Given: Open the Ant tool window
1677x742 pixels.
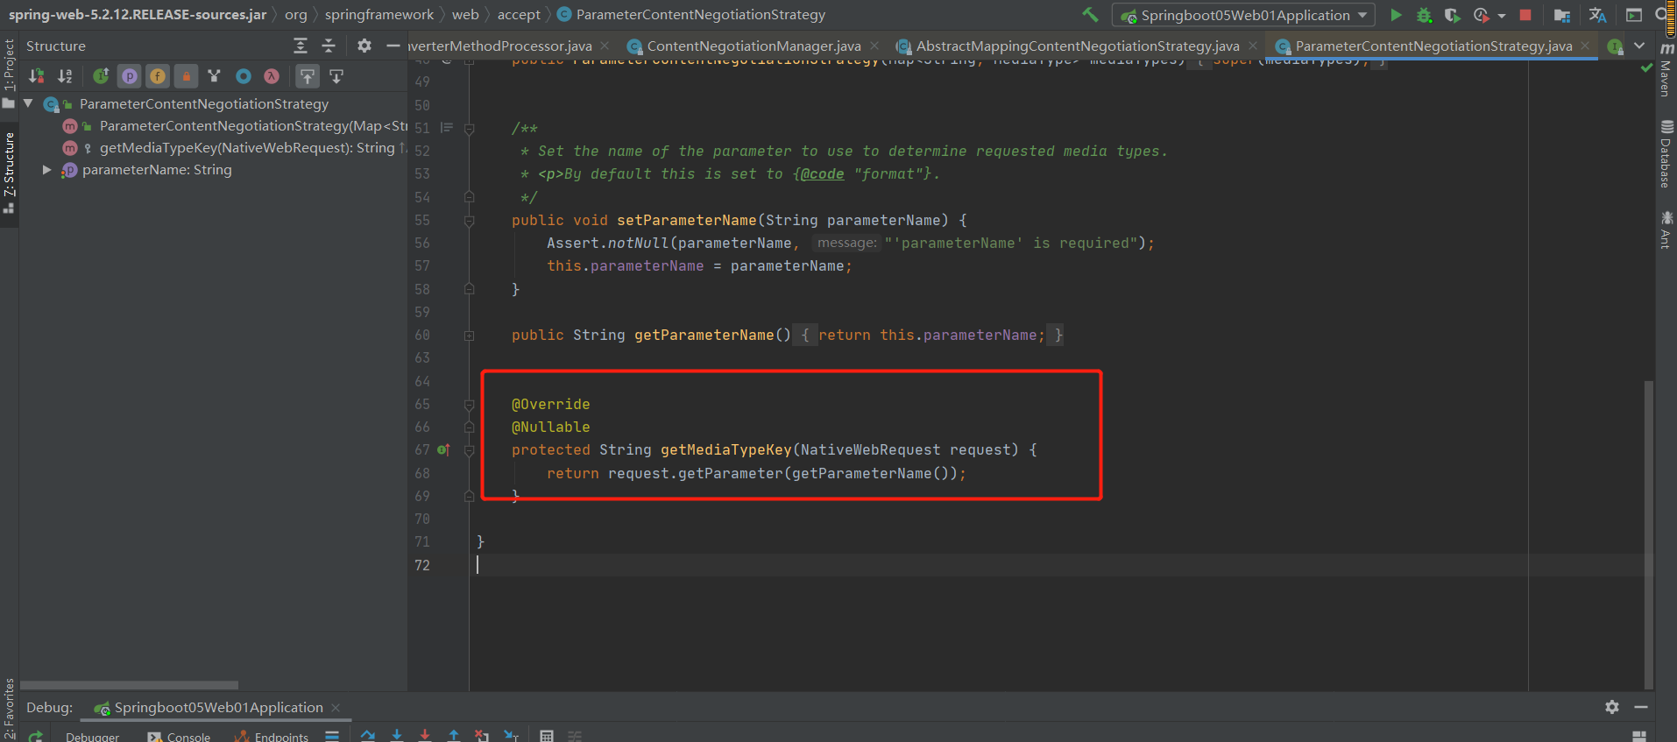Looking at the screenshot, I should coord(1666,230).
